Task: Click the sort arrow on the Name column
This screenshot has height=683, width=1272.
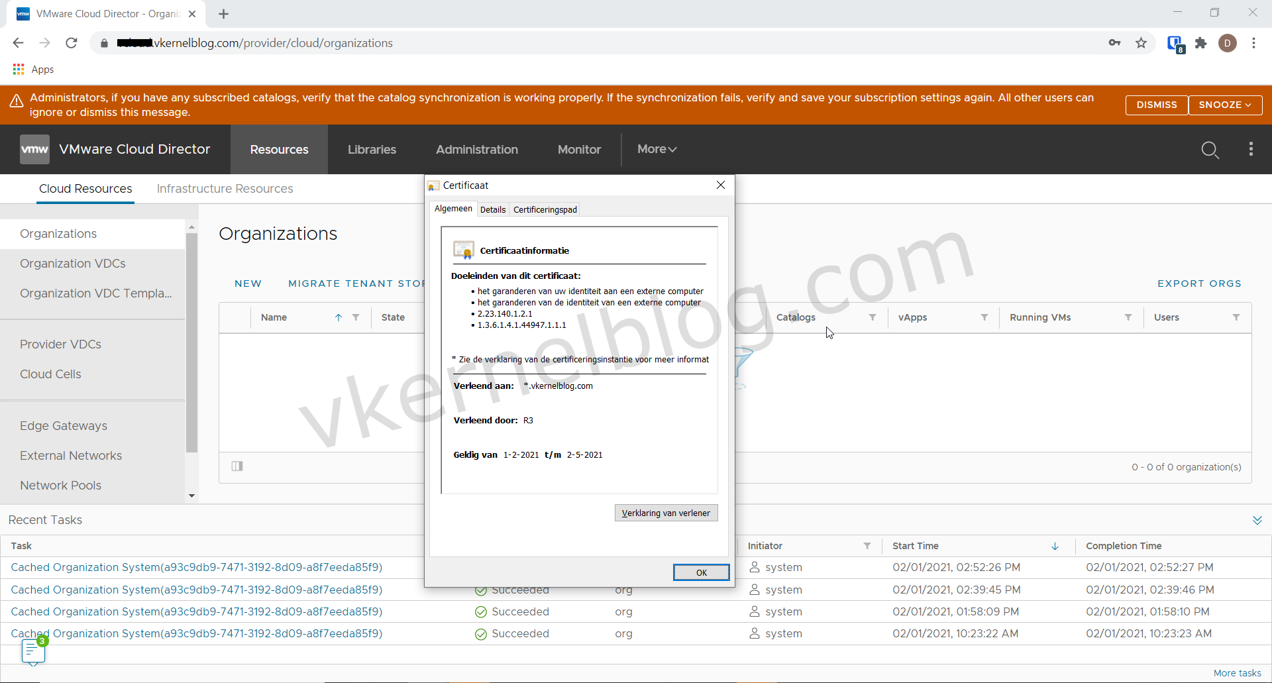Action: click(x=339, y=317)
